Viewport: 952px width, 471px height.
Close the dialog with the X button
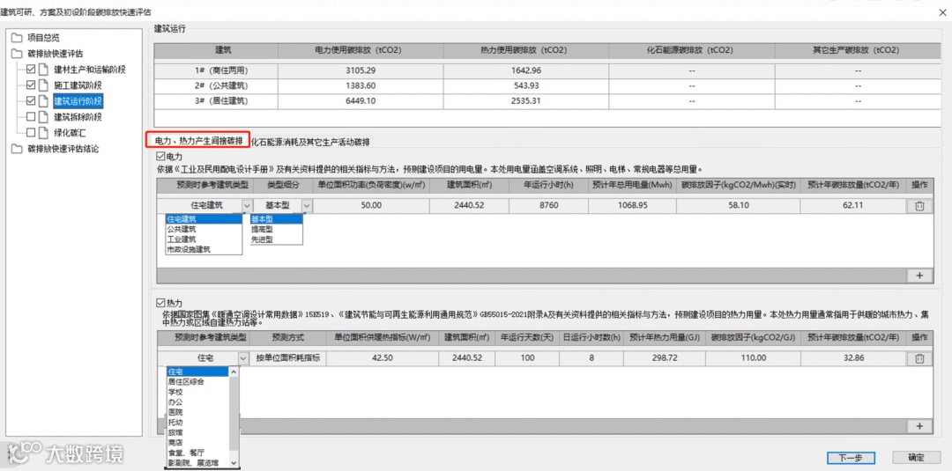pyautogui.click(x=941, y=11)
